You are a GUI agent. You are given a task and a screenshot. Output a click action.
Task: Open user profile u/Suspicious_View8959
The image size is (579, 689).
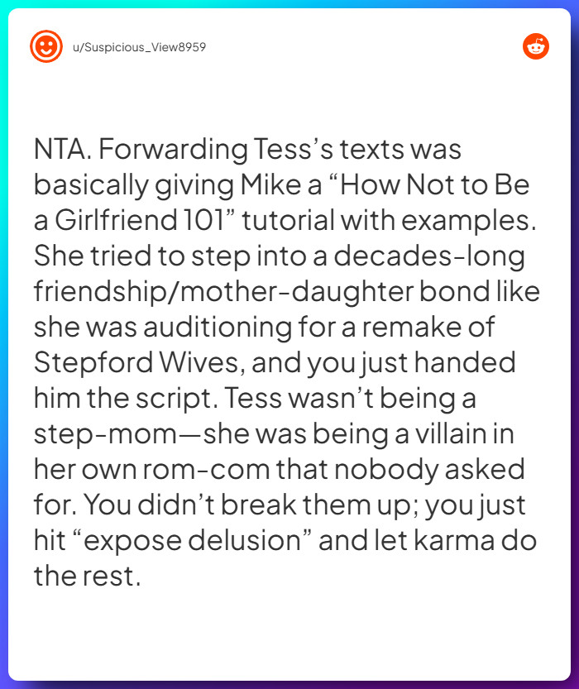(139, 47)
